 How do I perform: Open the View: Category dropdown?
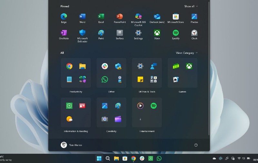[x=187, y=53]
